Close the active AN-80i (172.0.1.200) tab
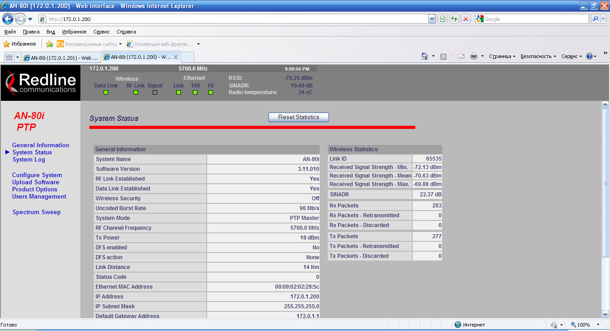 click(x=175, y=57)
